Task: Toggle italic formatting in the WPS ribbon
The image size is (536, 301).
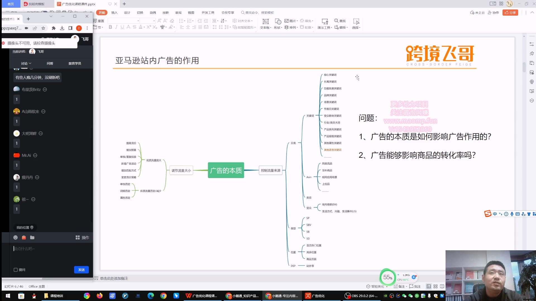Action: pyautogui.click(x=116, y=27)
